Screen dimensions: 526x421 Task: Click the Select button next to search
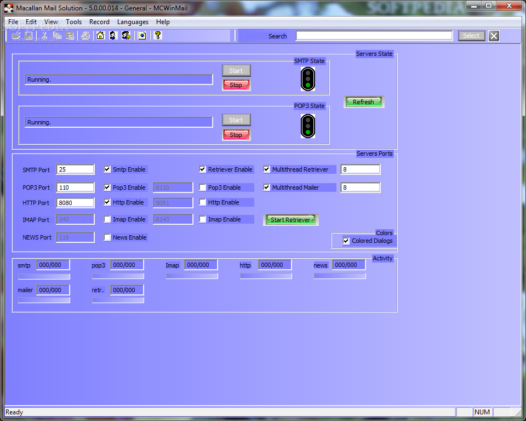(x=471, y=36)
